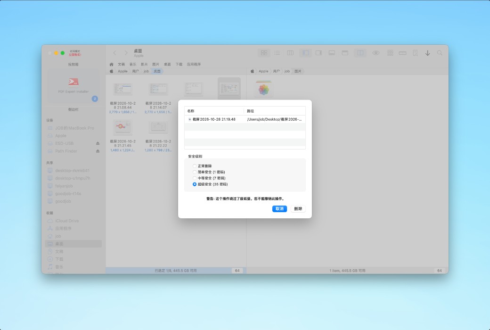490x330 pixels.
Task: Click the 64 icon size button in left pane status bar
Action: click(237, 271)
